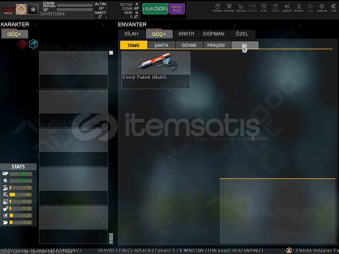Open the Dükkan shop cart icon

241,8
